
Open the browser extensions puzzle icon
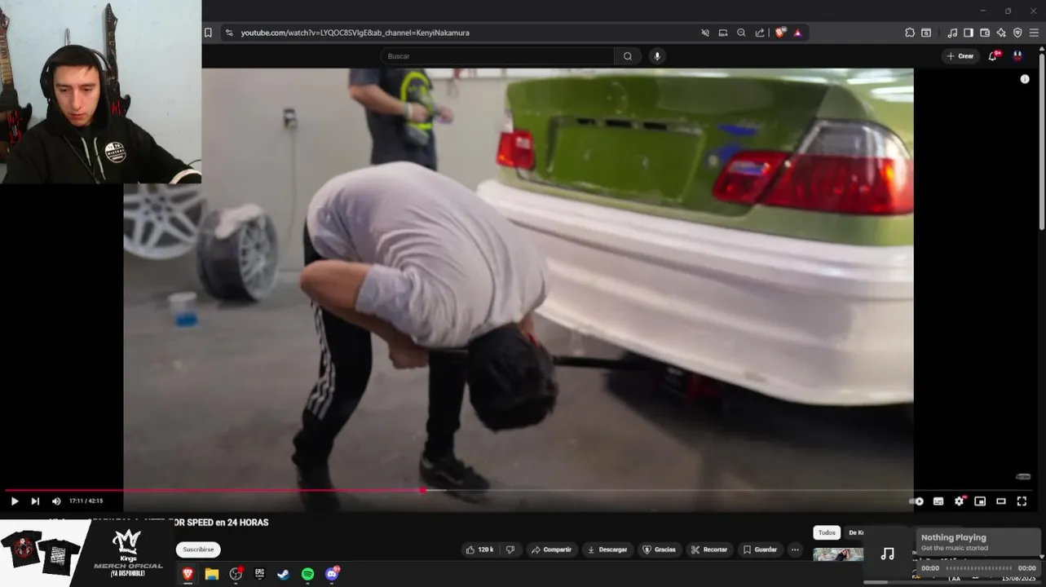[x=910, y=33]
